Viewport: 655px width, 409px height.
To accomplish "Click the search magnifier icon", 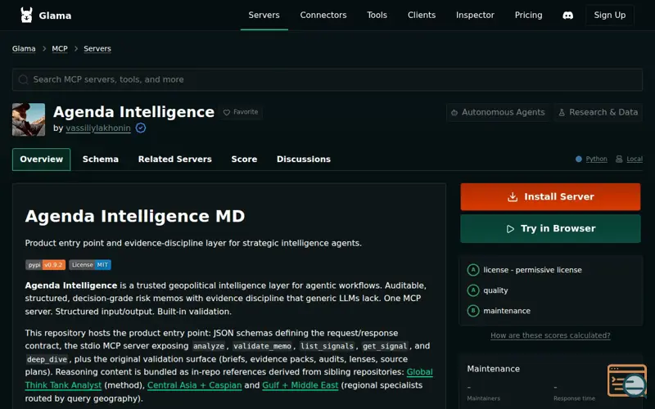I will [24, 79].
